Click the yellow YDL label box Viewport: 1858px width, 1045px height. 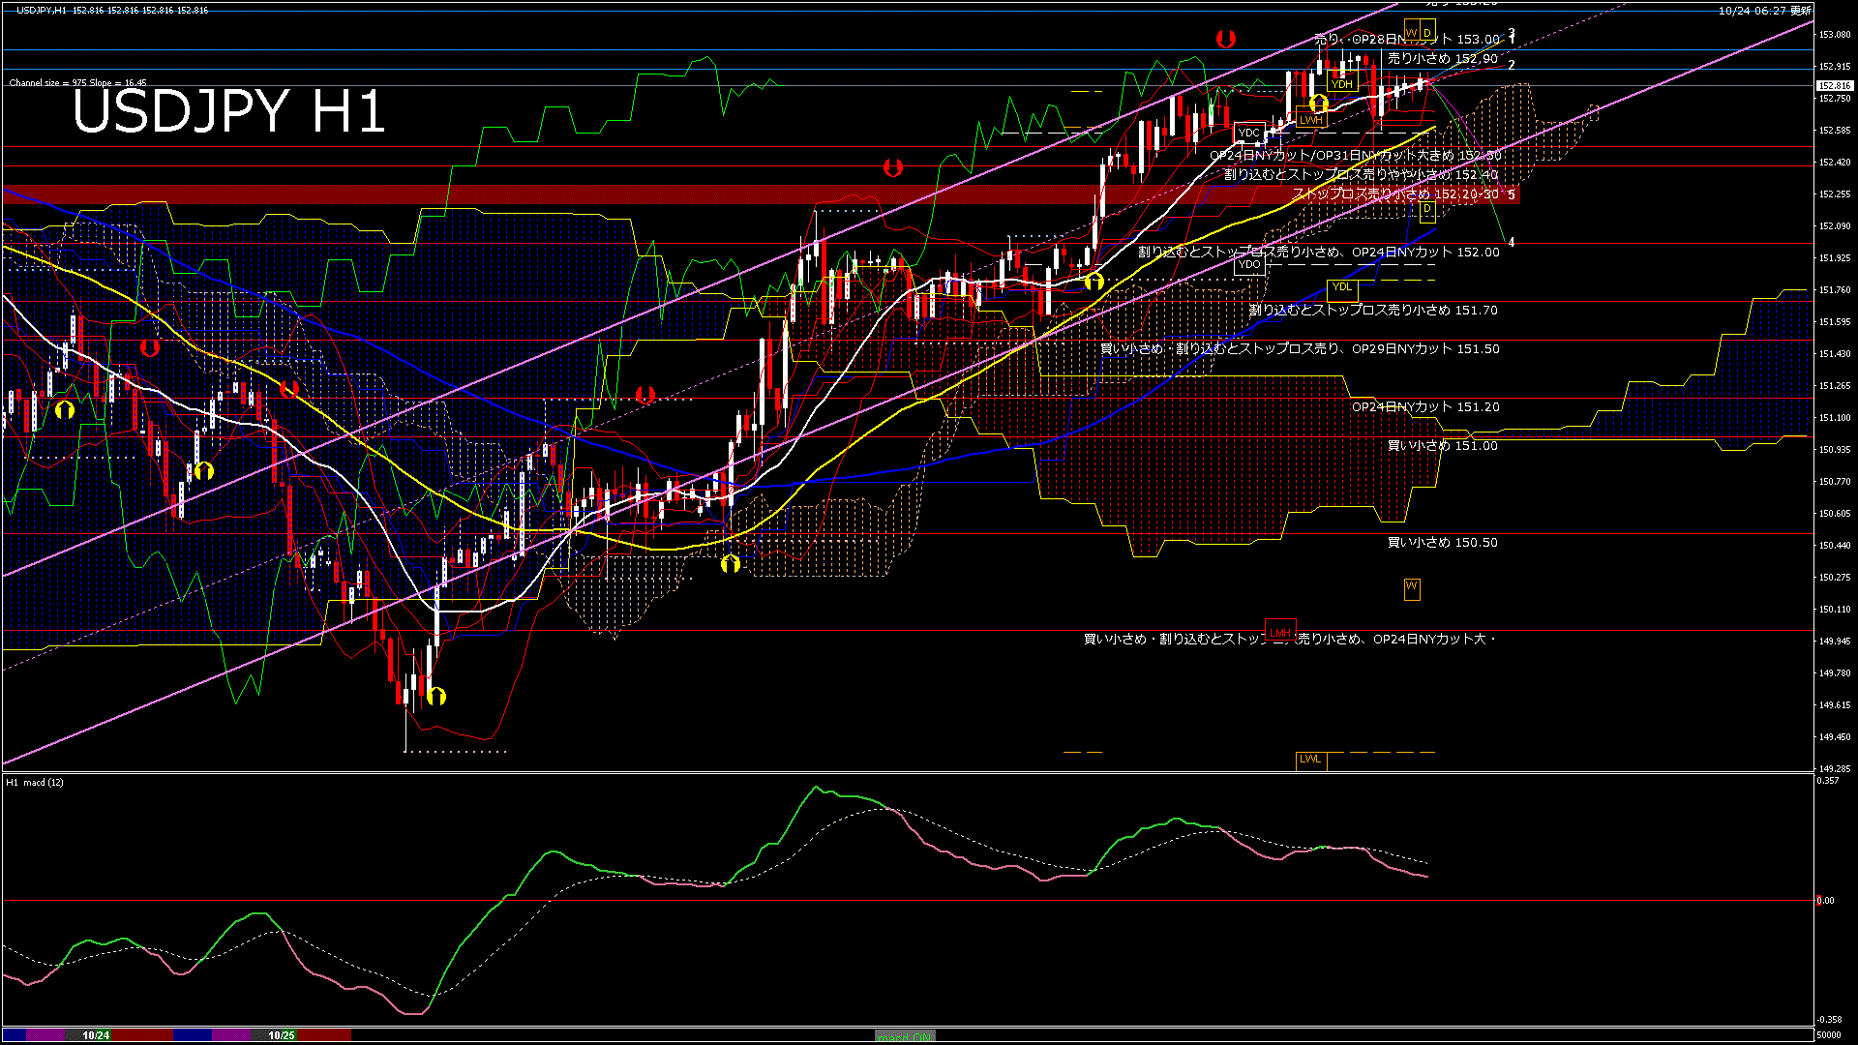1341,286
